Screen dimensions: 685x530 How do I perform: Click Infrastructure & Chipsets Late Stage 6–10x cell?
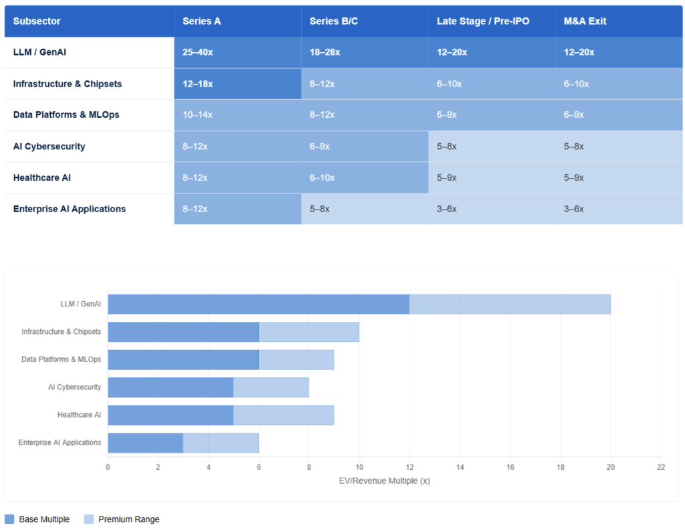point(492,84)
